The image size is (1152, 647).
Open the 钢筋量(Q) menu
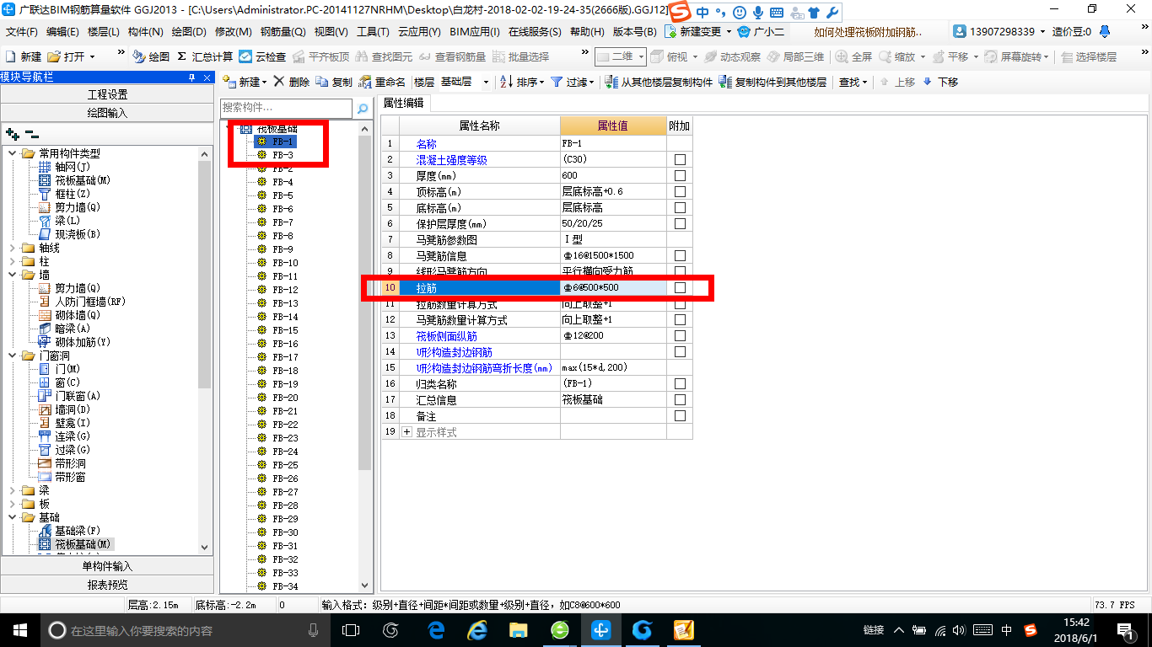(x=283, y=31)
